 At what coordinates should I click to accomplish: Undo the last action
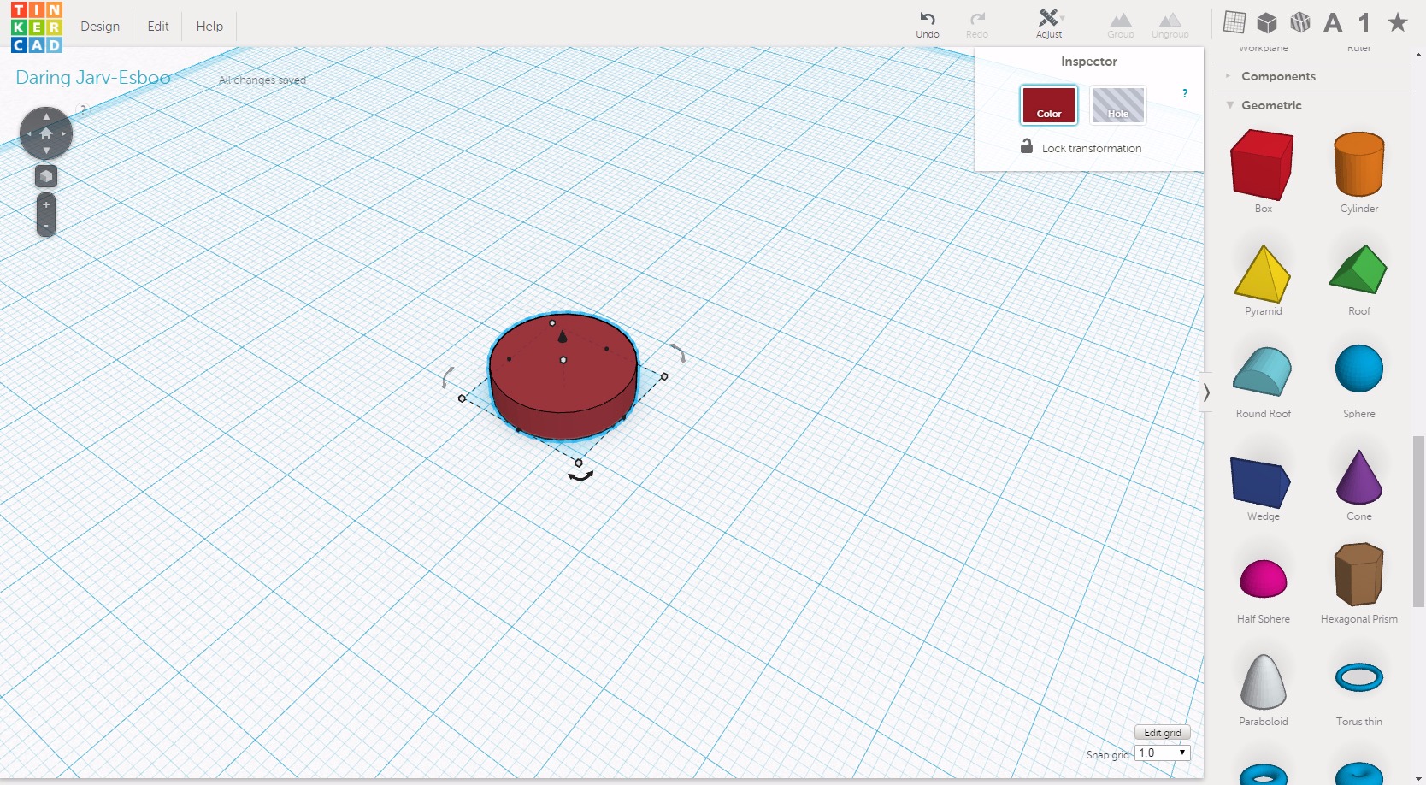click(928, 24)
